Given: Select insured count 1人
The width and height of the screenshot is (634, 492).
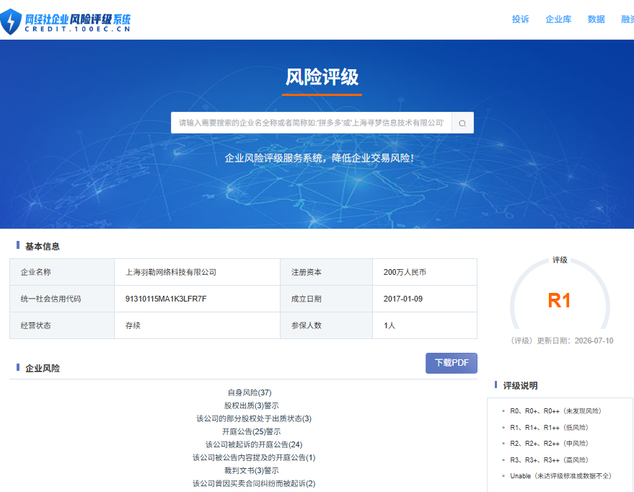Looking at the screenshot, I should (389, 325).
